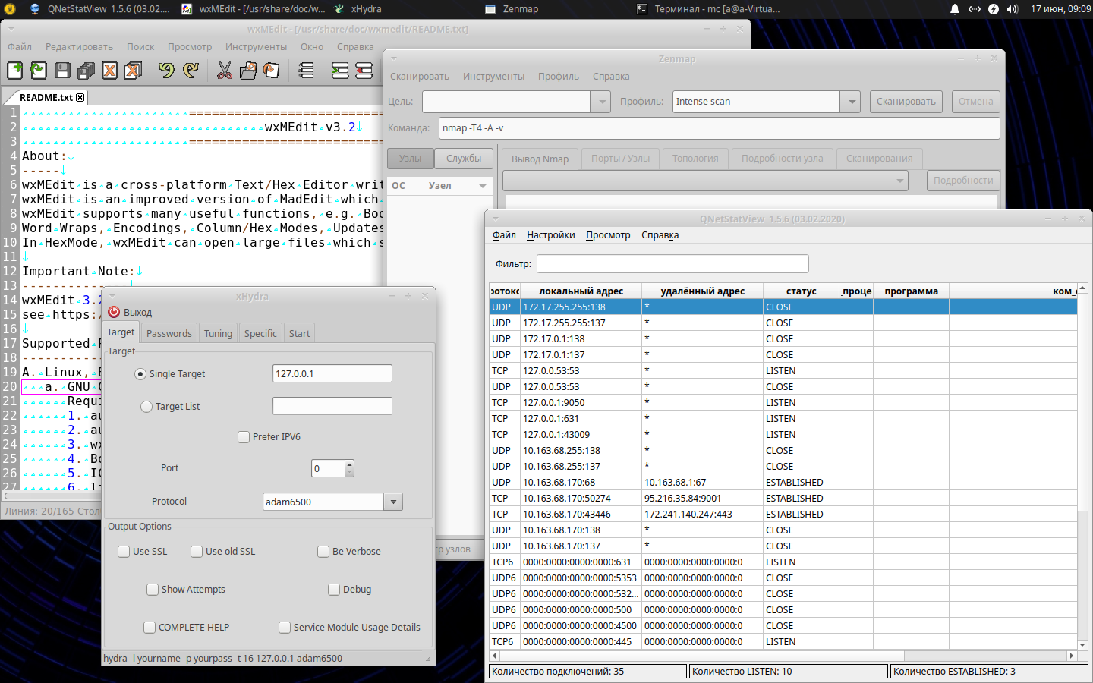Click the increase indent icon in wxMEdit
Viewport: 1093px width, 683px height.
pos(340,71)
